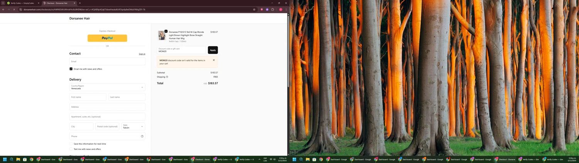
Task: Open volume control in system tray
Action: click(x=274, y=159)
